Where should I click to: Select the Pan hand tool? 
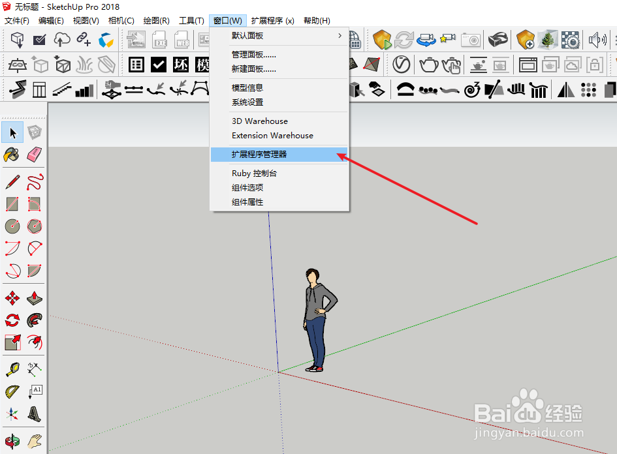pyautogui.click(x=35, y=441)
